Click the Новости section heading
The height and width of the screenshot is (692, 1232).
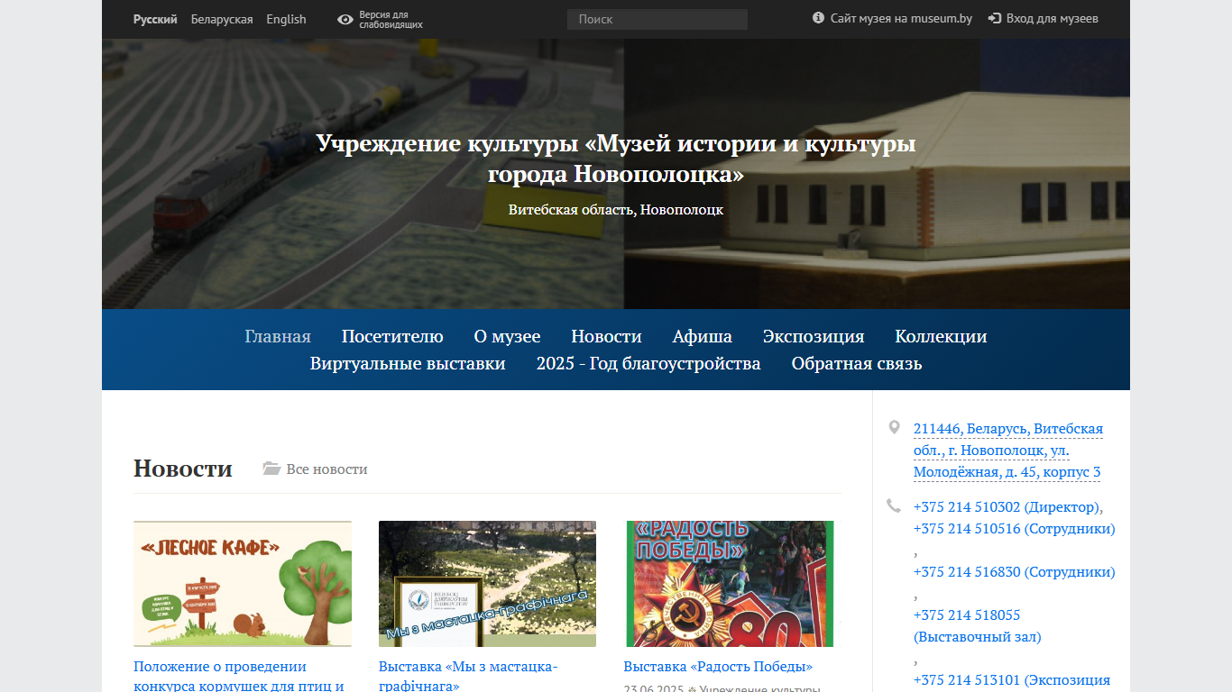(x=183, y=469)
